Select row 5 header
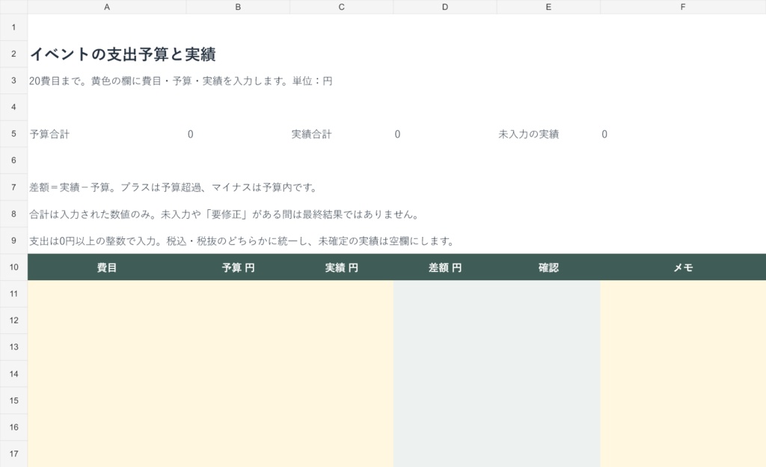 [13, 134]
